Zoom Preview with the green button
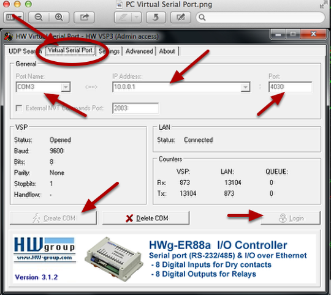331x295 pixels. [x=28, y=4]
